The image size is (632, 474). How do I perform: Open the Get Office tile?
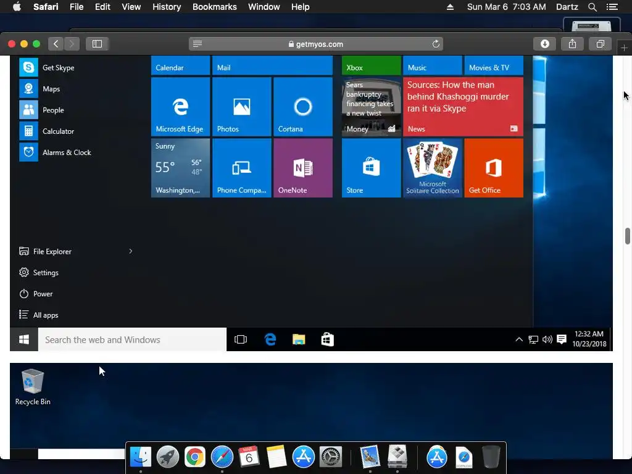point(494,168)
